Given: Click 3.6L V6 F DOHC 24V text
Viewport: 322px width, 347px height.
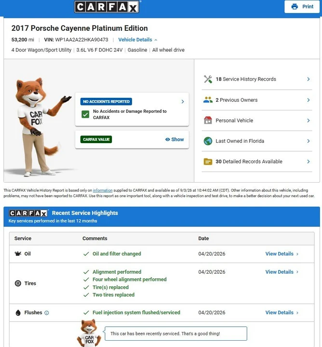Looking at the screenshot, I should [99, 50].
